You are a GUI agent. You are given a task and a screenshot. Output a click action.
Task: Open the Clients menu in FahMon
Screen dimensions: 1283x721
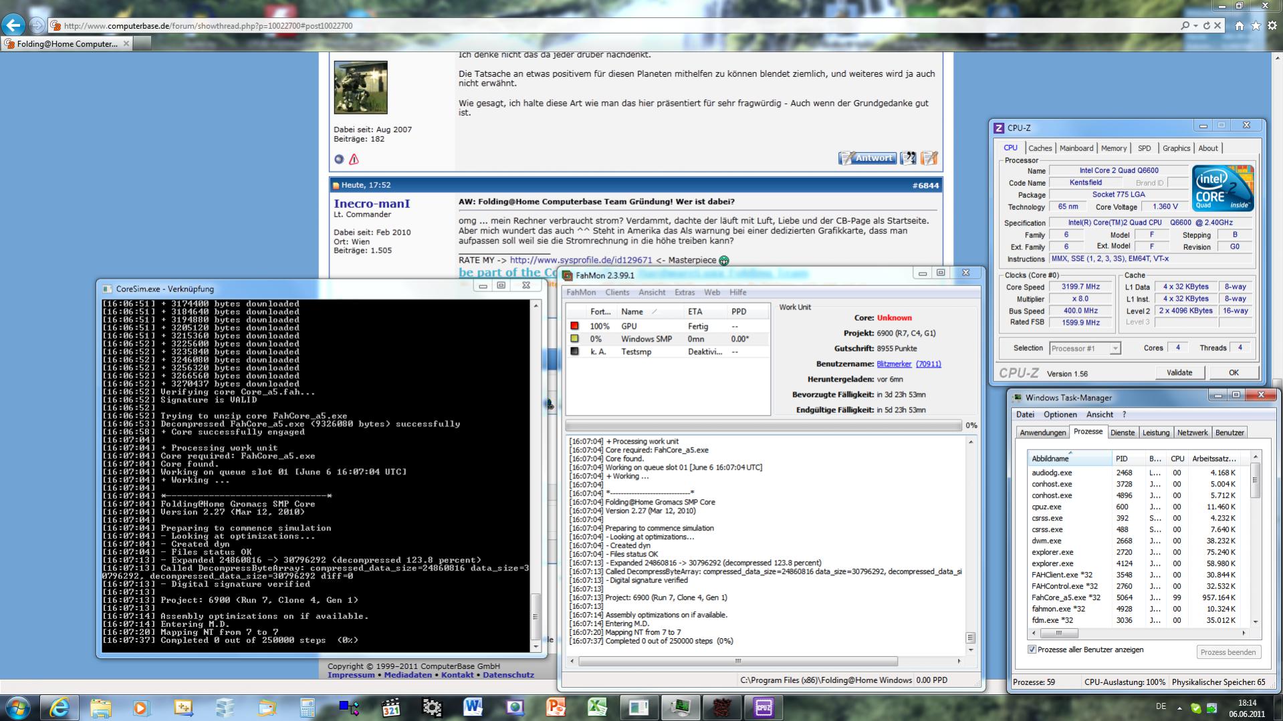(617, 292)
